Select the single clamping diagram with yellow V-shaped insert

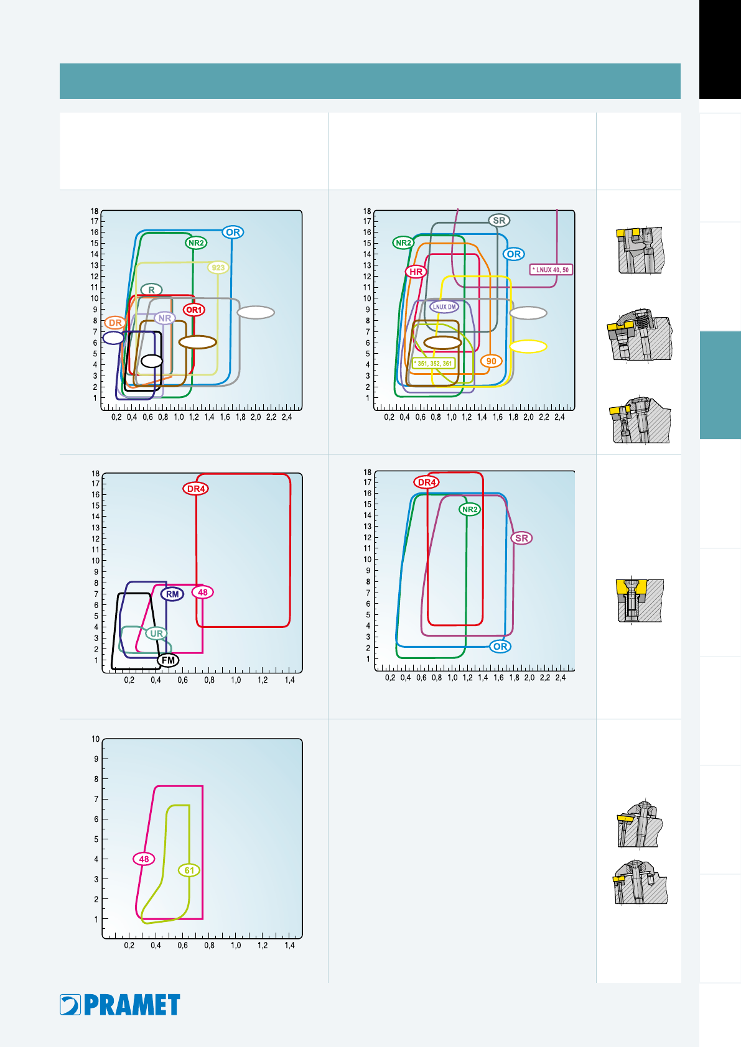(640, 600)
